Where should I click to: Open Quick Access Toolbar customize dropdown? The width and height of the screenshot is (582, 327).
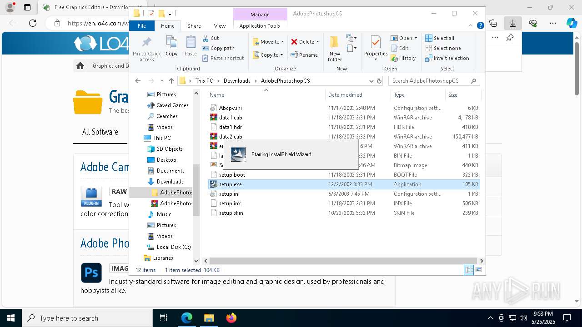[x=170, y=14]
